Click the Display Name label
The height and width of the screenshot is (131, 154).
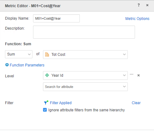pyautogui.click(x=17, y=18)
